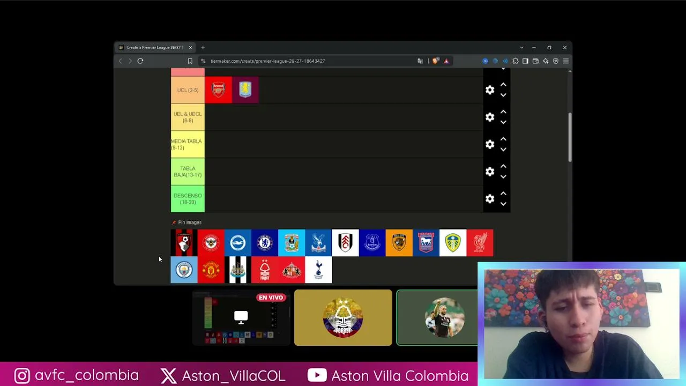Open settings gear for MEDIA TABLA tier
Screen dimensions: 686x386
coord(490,144)
